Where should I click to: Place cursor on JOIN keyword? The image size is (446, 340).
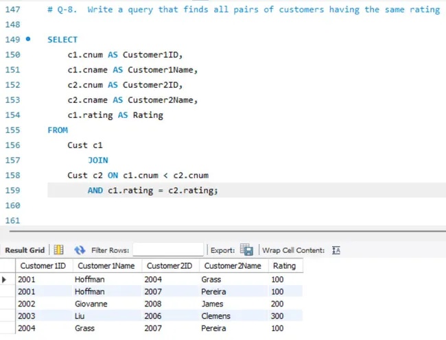click(x=98, y=160)
